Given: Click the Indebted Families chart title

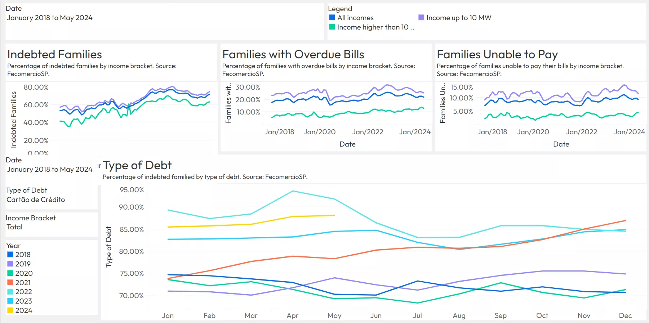Looking at the screenshot, I should (54, 54).
